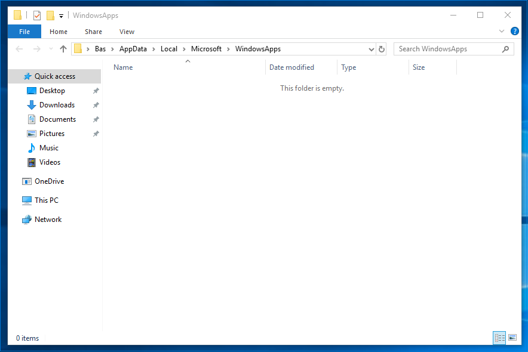
Task: Minimize the WindowsApps window
Action: click(x=453, y=15)
